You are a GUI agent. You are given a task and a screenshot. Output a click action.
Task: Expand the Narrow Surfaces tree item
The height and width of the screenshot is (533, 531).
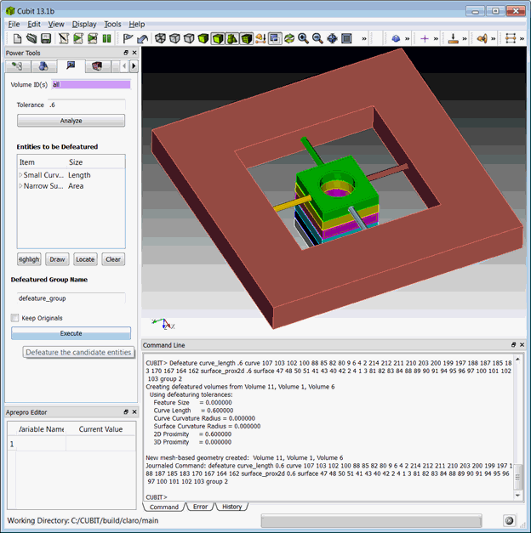coord(20,185)
